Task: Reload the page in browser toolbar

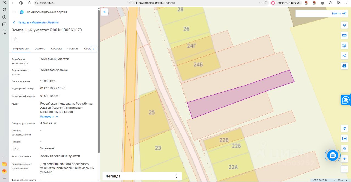Action: pos(29,3)
